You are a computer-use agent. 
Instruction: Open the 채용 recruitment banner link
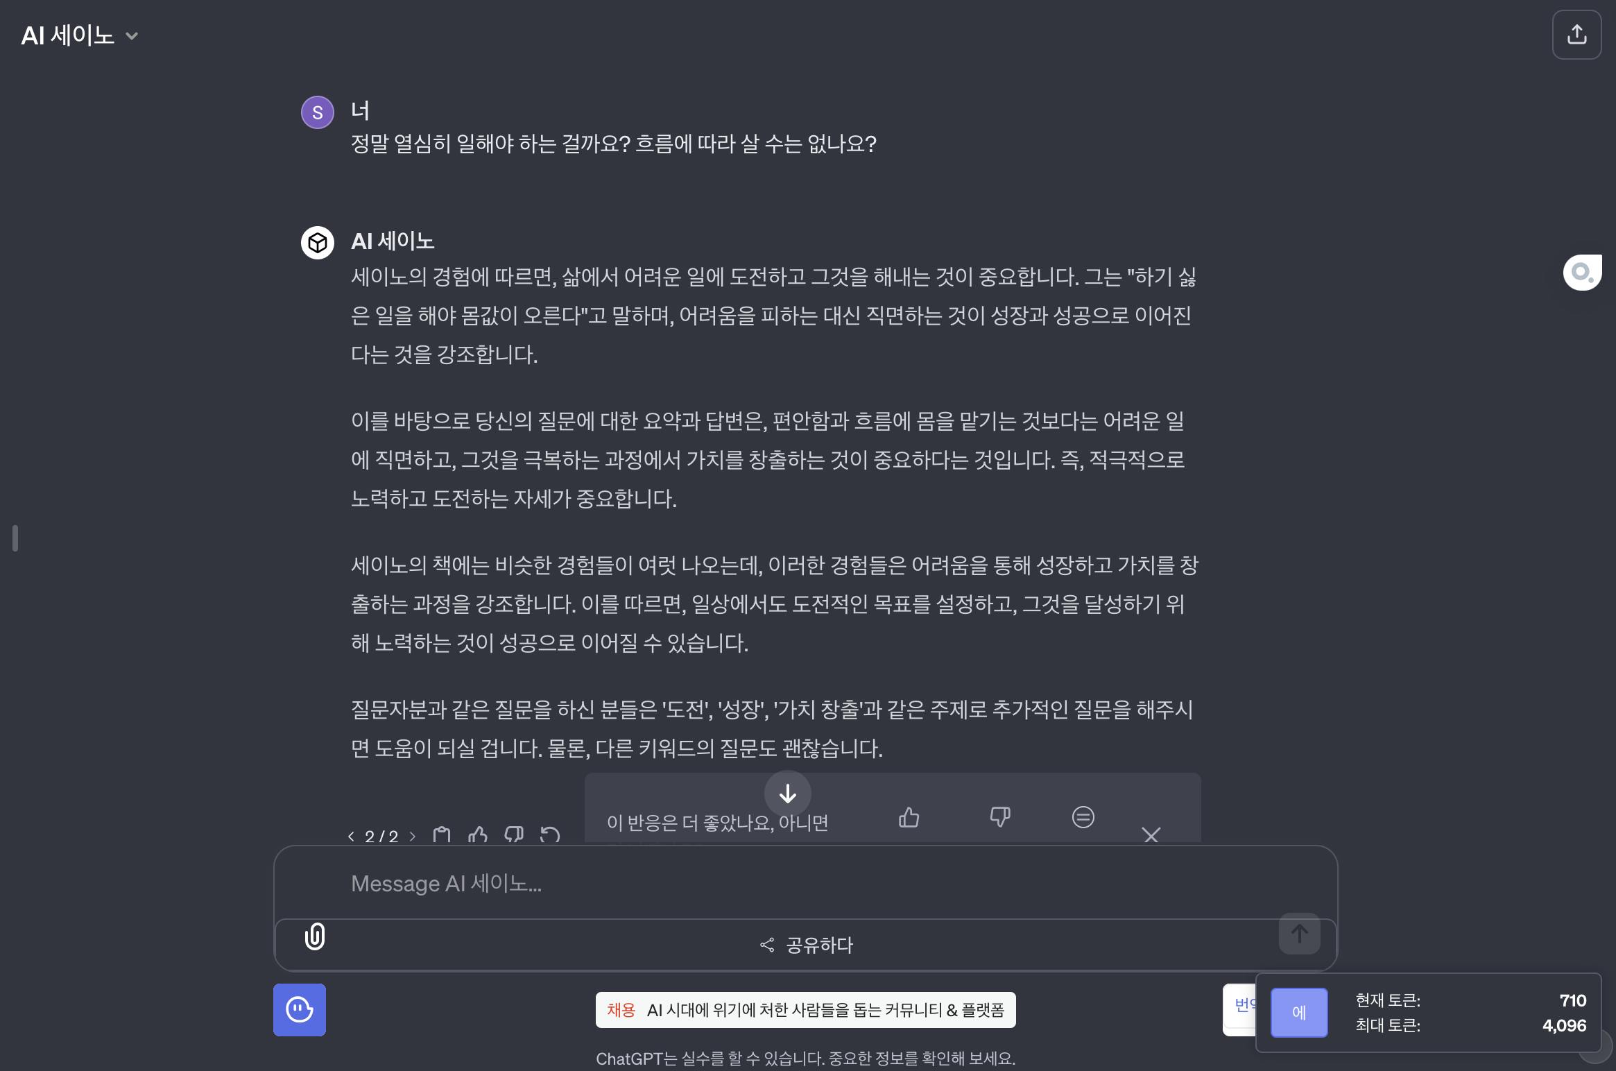pos(805,1010)
